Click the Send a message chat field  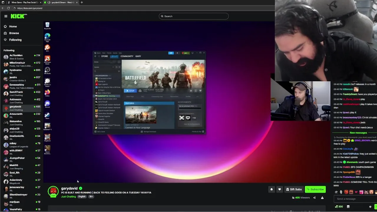355,199
